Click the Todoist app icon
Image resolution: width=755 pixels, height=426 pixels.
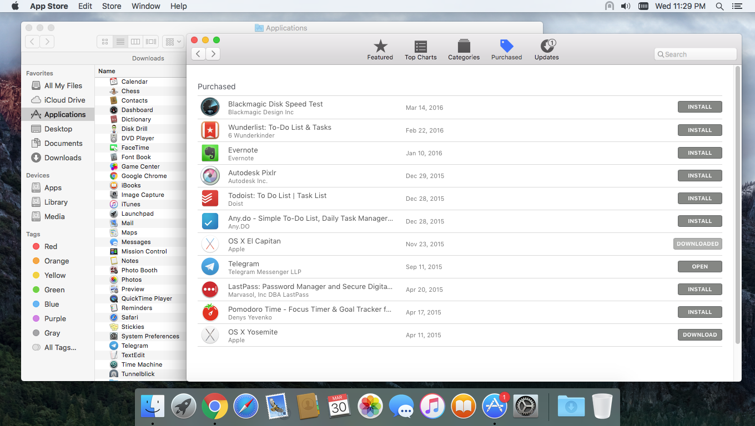pos(210,198)
